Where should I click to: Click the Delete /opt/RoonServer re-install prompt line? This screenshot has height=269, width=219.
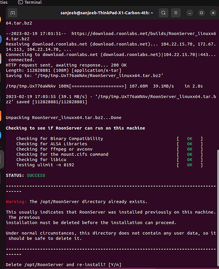point(63,265)
